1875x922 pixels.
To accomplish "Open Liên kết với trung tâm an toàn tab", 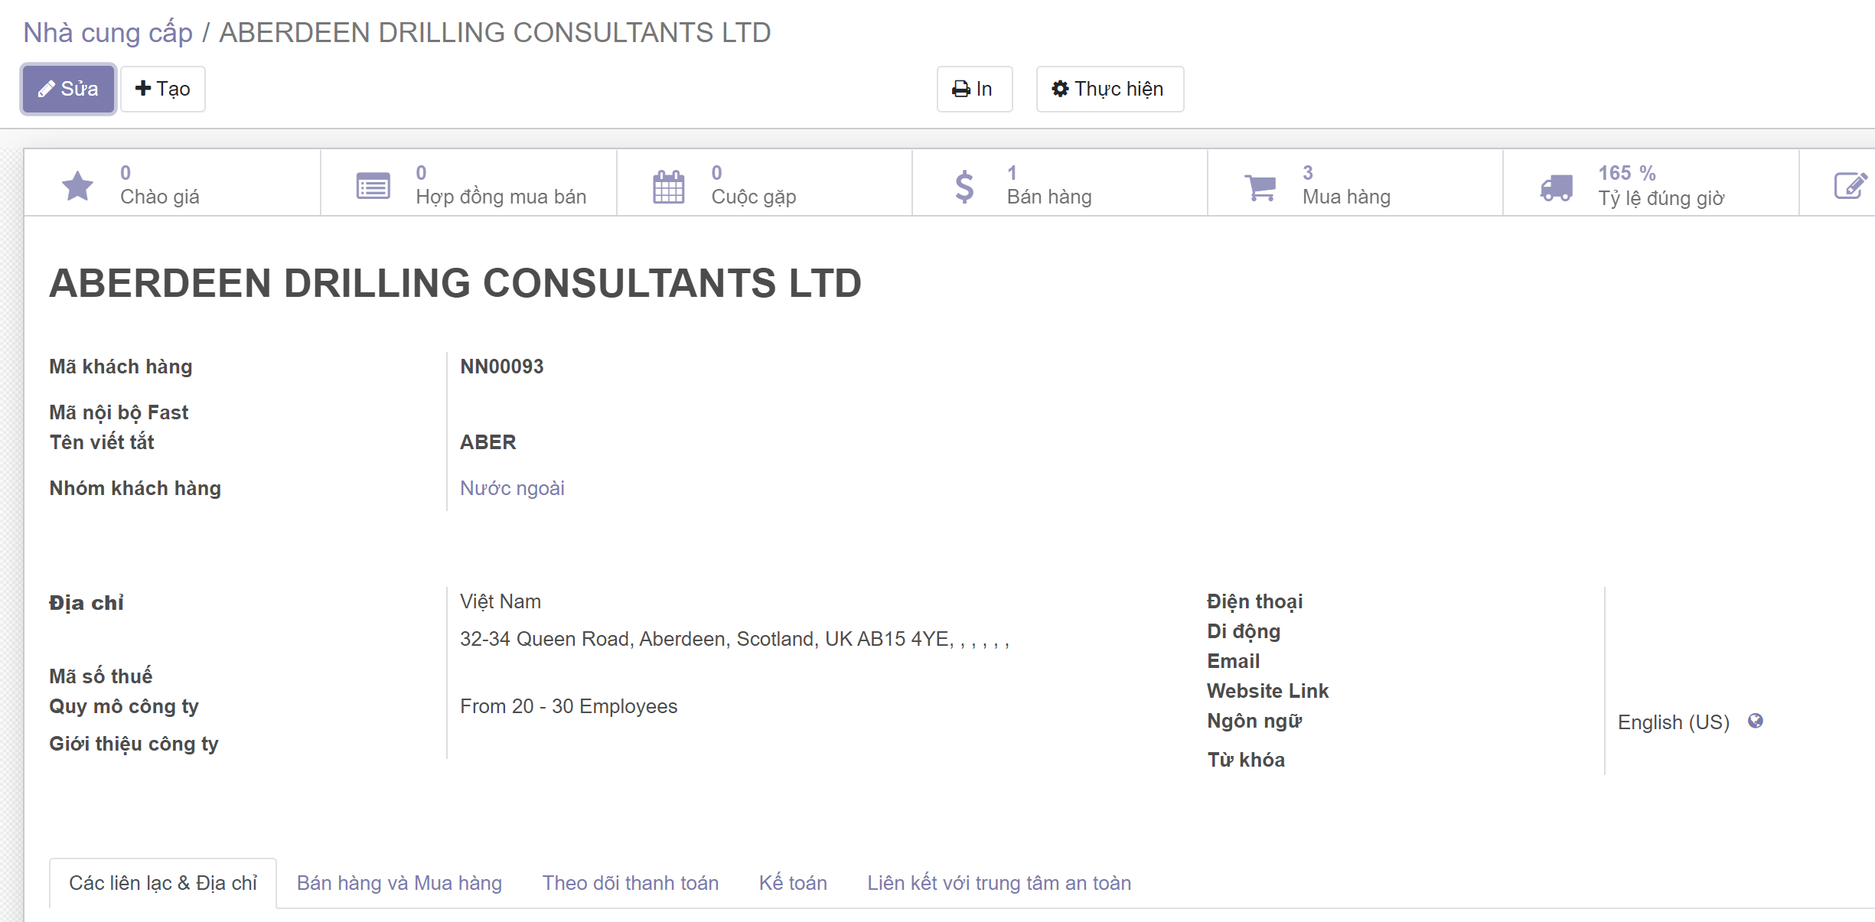I will tap(998, 883).
